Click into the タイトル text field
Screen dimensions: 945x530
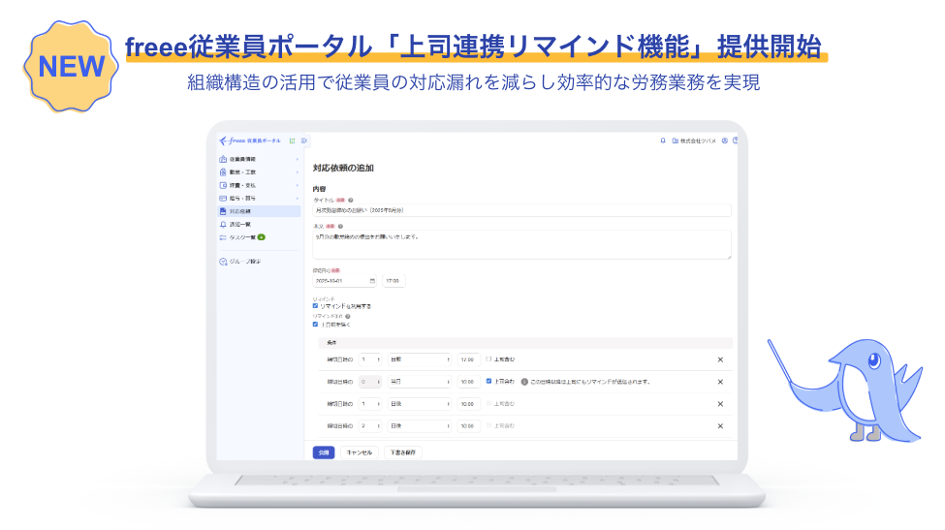coord(521,210)
